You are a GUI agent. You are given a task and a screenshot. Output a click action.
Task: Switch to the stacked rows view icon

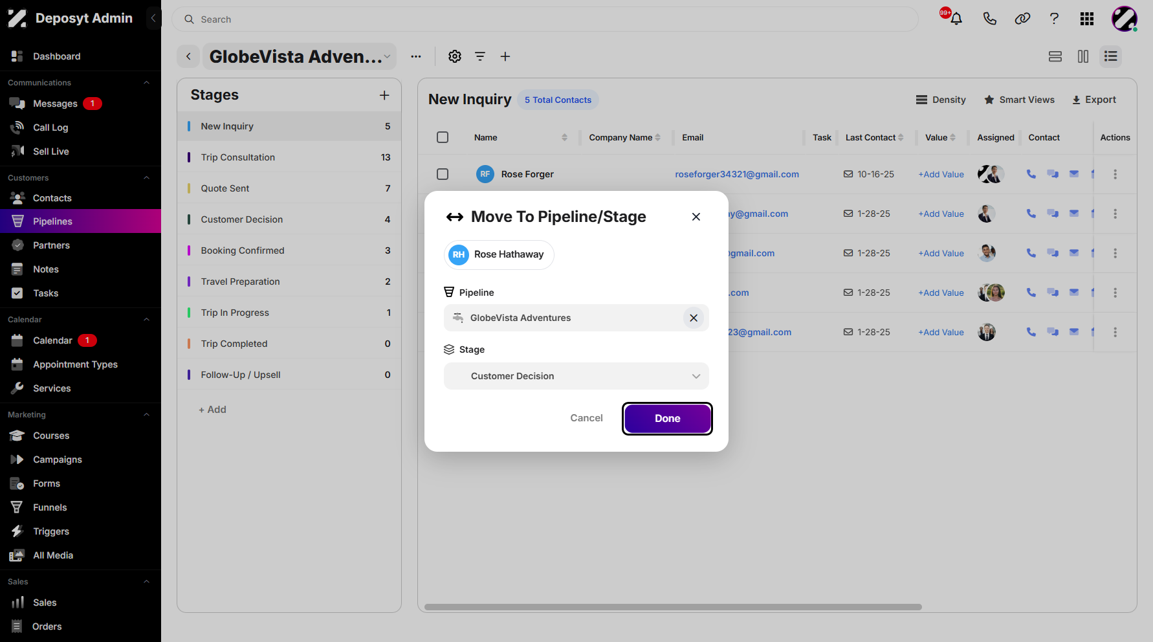pos(1055,56)
